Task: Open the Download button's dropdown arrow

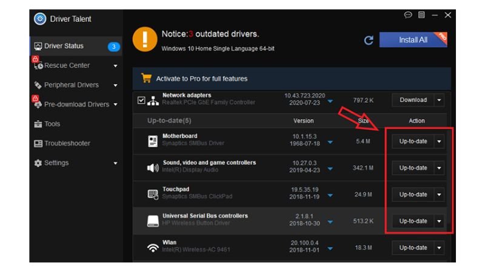Action: pyautogui.click(x=439, y=100)
